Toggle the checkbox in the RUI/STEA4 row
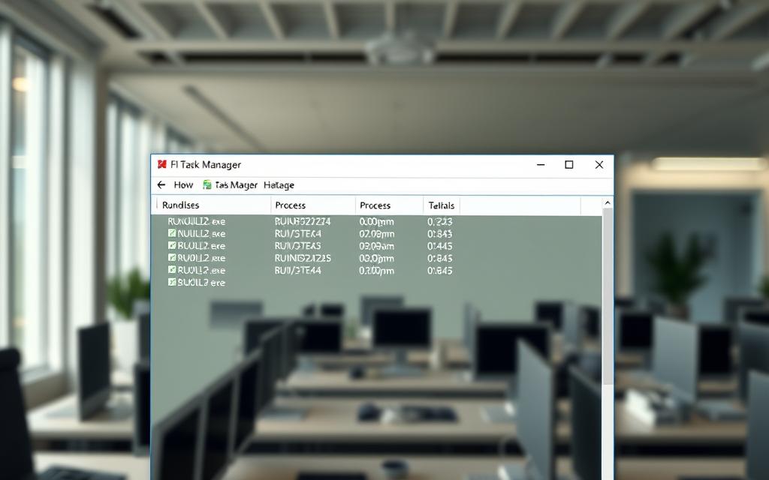Screen dimensions: 769x480 point(172,234)
